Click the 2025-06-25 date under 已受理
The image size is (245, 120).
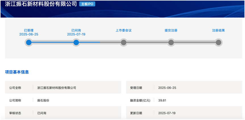(x=29, y=35)
